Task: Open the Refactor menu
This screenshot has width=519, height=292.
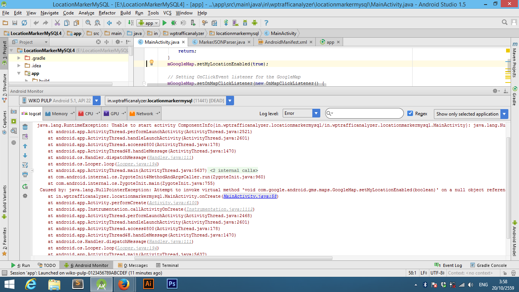Action: coord(107,13)
